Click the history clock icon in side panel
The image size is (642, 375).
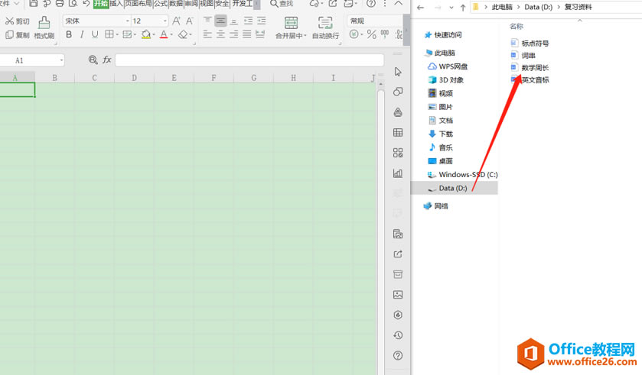(x=398, y=335)
